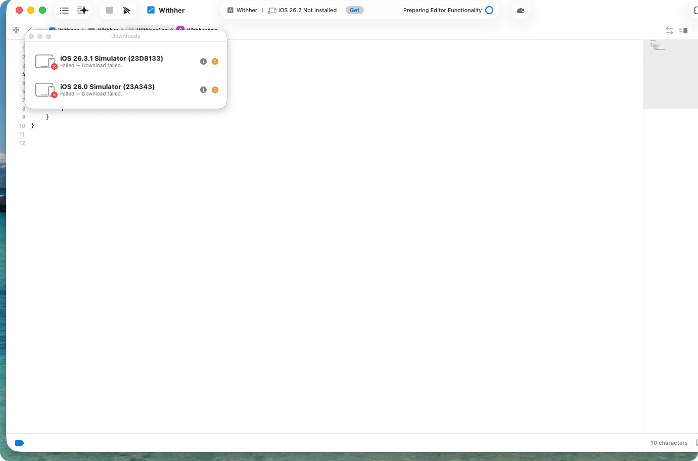Click the Get button for iOS 26.2
This screenshot has width=698, height=461.
(x=355, y=10)
